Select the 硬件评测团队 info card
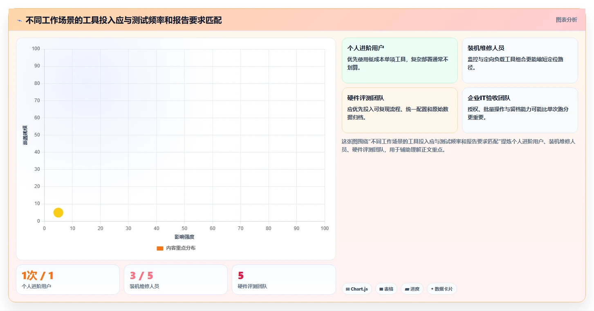 (x=399, y=110)
